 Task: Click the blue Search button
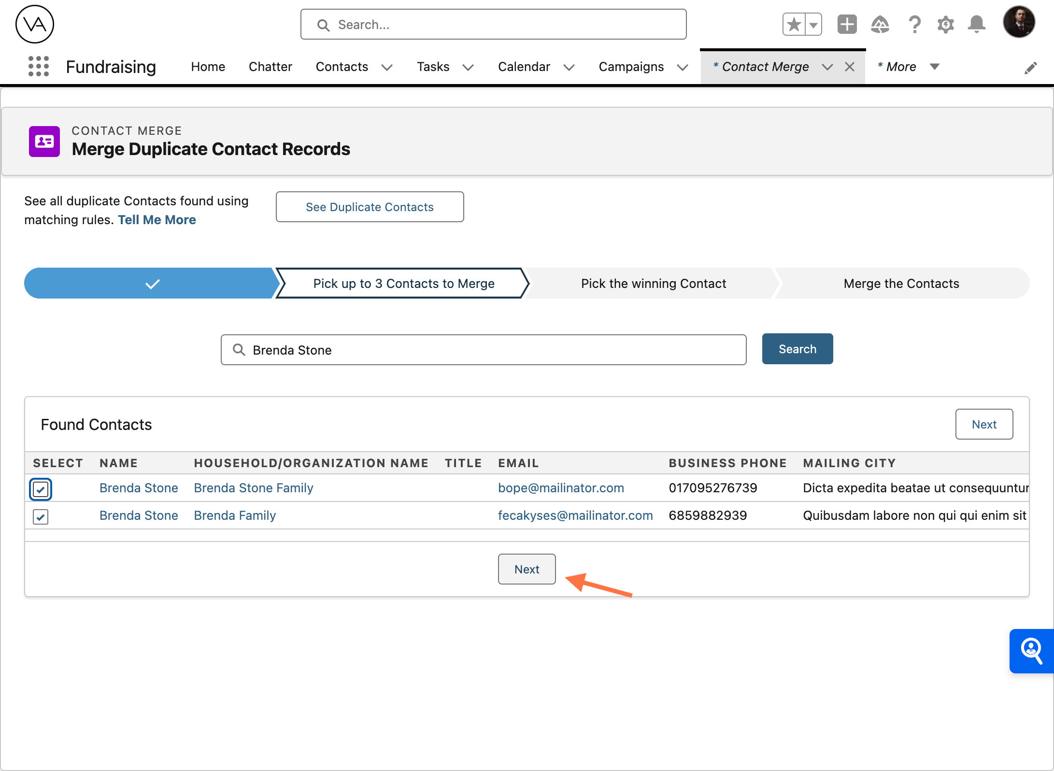(x=798, y=349)
